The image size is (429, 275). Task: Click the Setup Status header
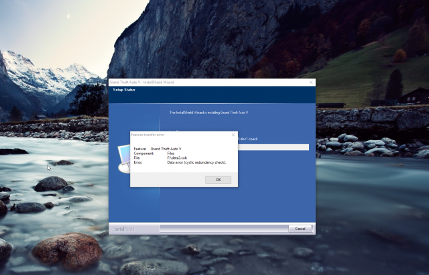tap(124, 89)
